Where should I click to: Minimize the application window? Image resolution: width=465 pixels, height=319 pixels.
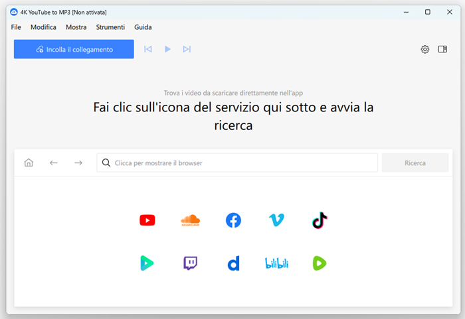coord(406,12)
